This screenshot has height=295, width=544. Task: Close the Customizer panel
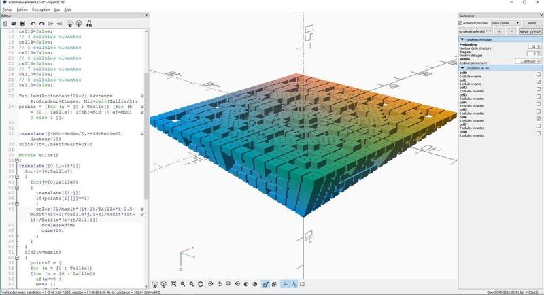(x=541, y=16)
